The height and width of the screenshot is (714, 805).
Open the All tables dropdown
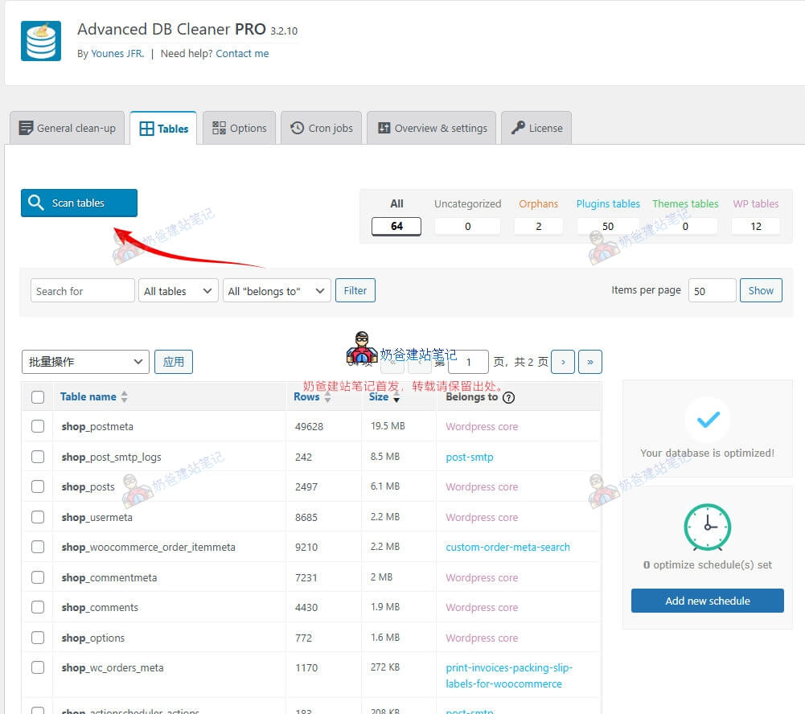178,291
